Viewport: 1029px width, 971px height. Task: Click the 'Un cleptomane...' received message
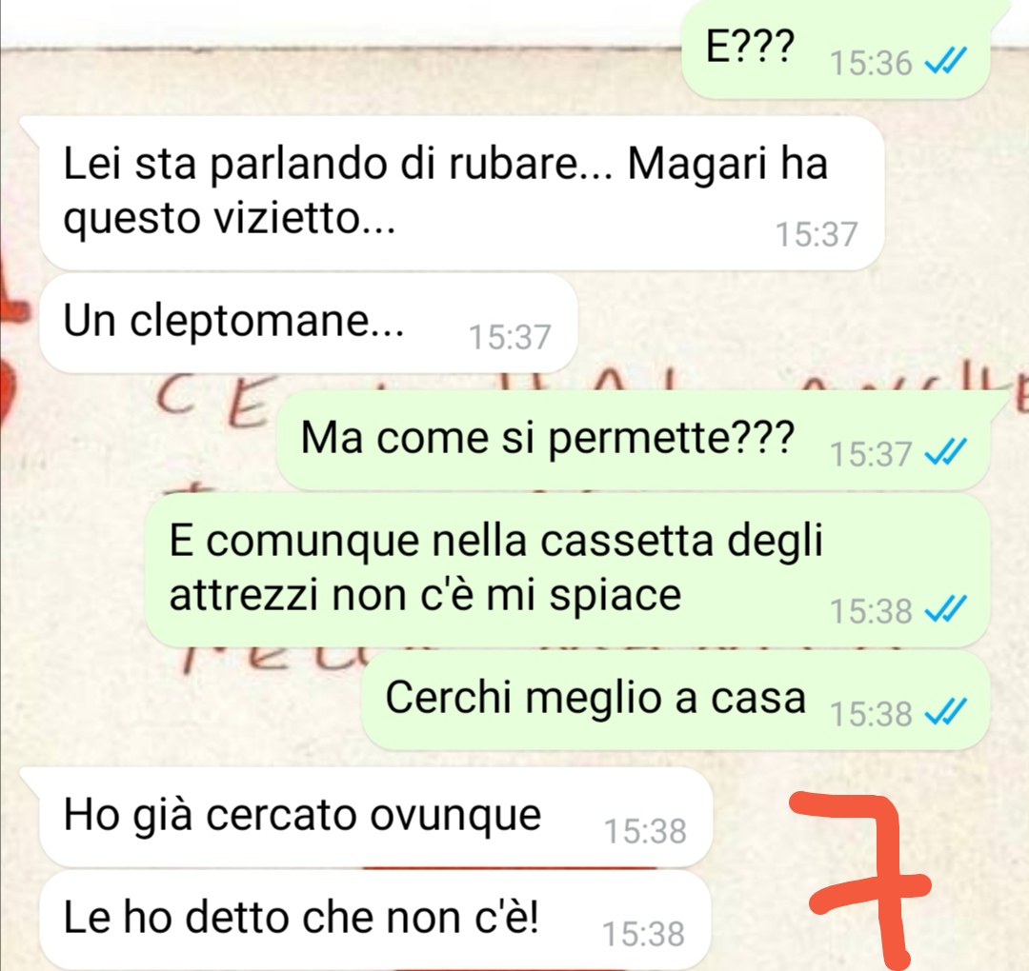coord(308,324)
